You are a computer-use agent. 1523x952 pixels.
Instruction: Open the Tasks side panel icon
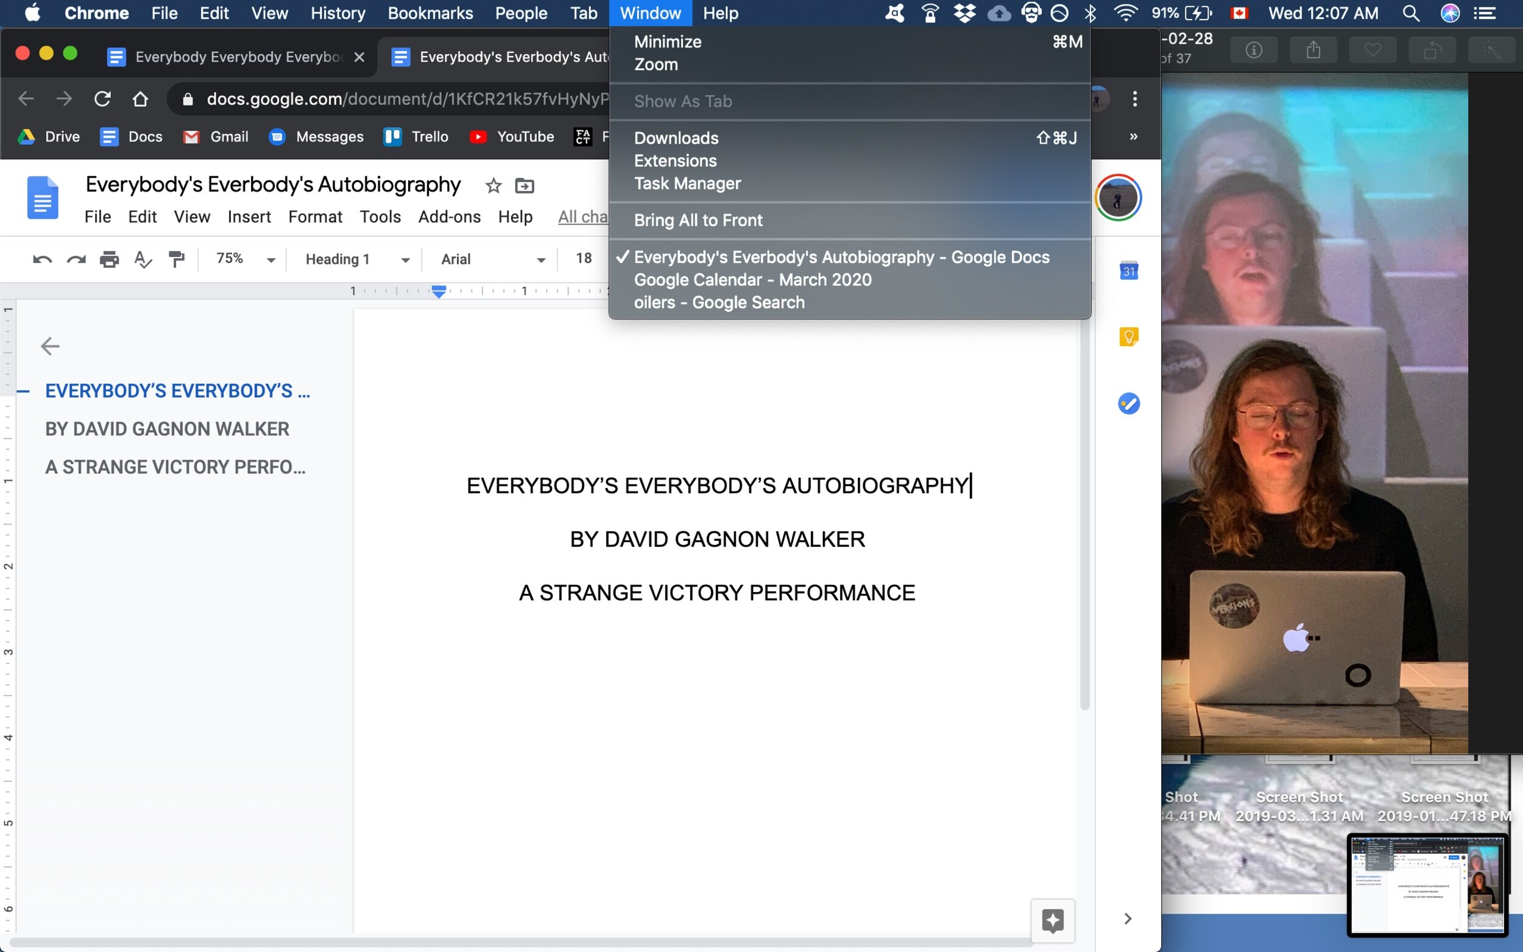1129,404
